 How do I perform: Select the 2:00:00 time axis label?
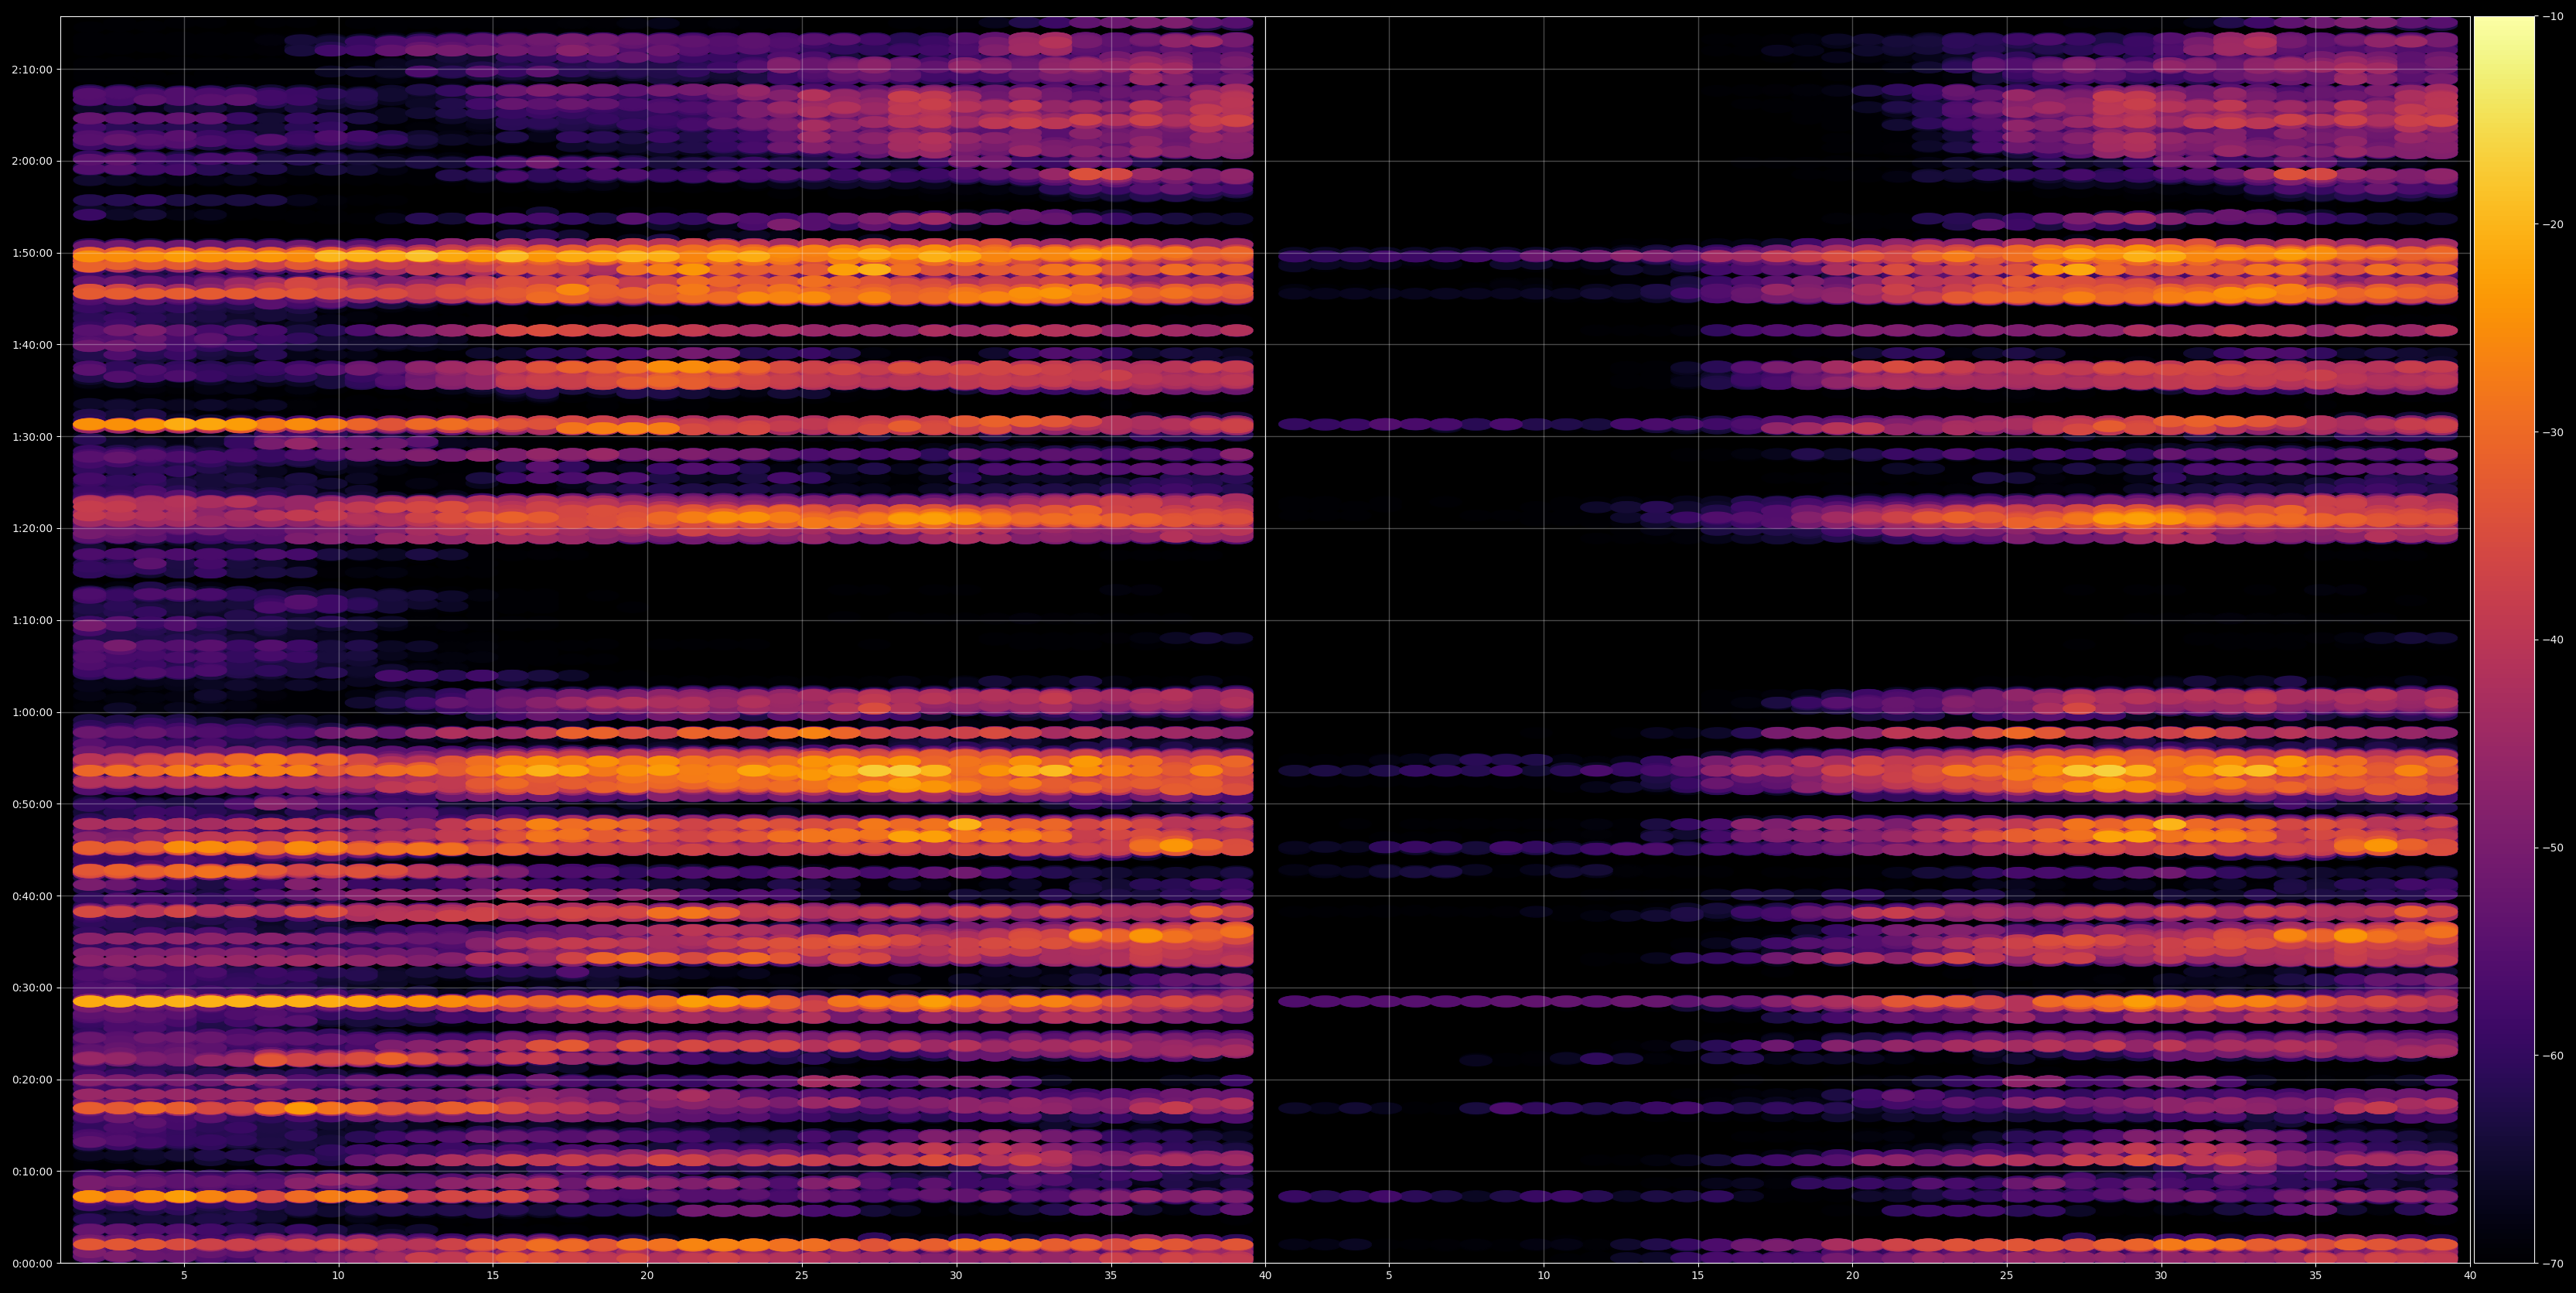(33, 161)
